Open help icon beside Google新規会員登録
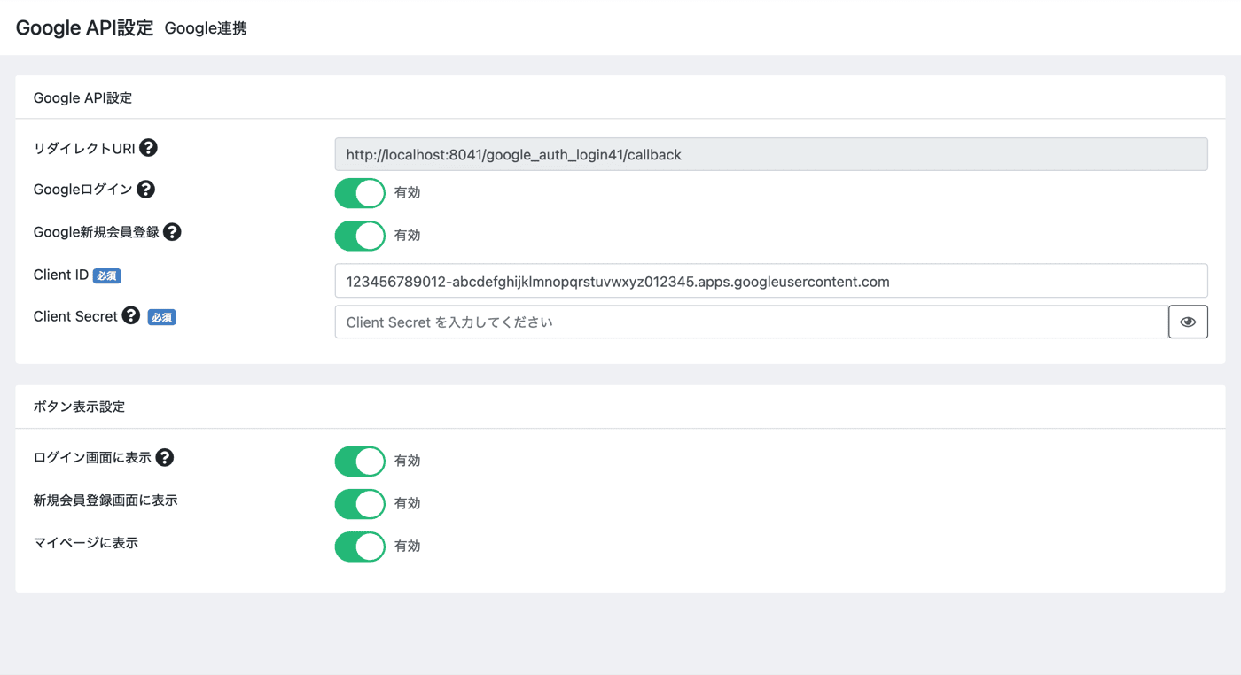 click(173, 232)
